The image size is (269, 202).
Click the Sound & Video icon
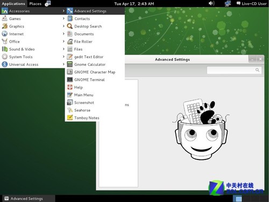pyautogui.click(x=5, y=49)
